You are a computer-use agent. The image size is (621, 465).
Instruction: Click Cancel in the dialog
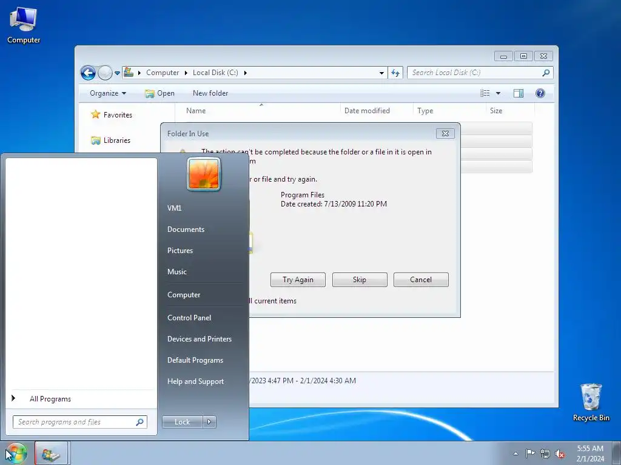421,280
